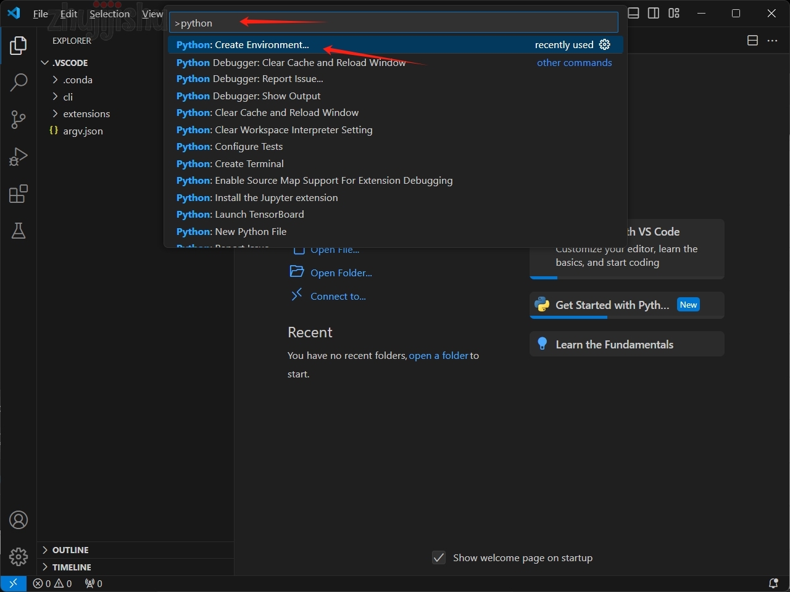Click the Open Folder... link
The height and width of the screenshot is (592, 790).
click(x=341, y=273)
